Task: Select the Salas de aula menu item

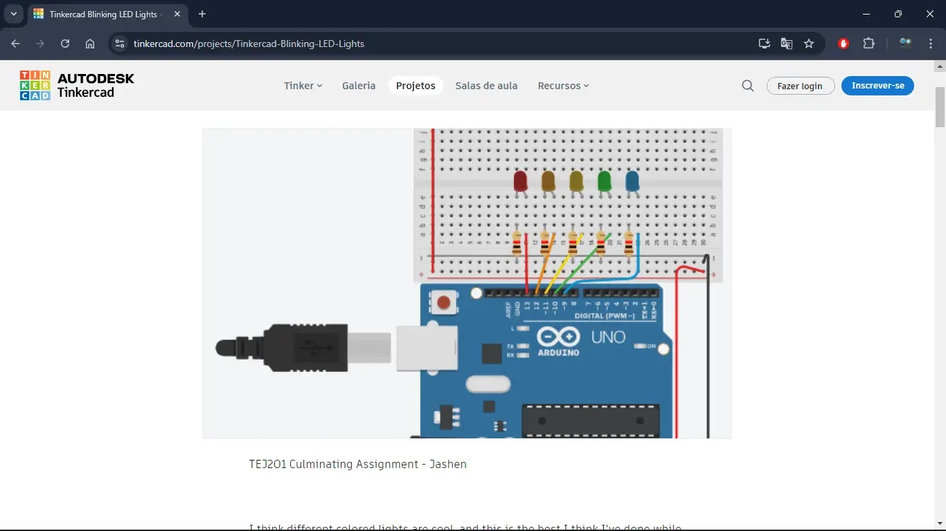Action: point(486,86)
